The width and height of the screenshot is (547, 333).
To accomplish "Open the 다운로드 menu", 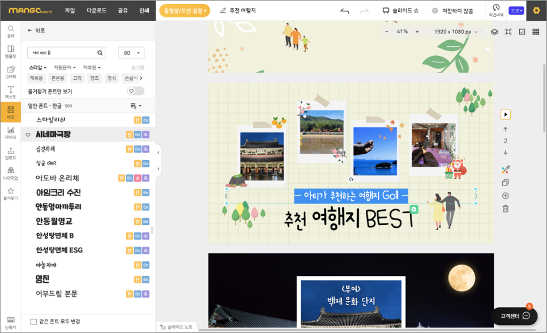I will pyautogui.click(x=96, y=10).
